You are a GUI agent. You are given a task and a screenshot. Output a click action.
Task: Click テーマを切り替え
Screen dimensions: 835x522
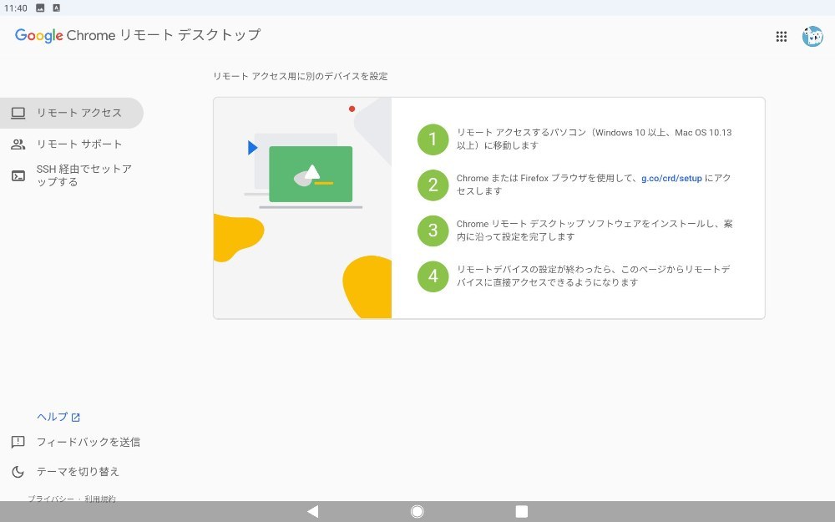point(78,472)
